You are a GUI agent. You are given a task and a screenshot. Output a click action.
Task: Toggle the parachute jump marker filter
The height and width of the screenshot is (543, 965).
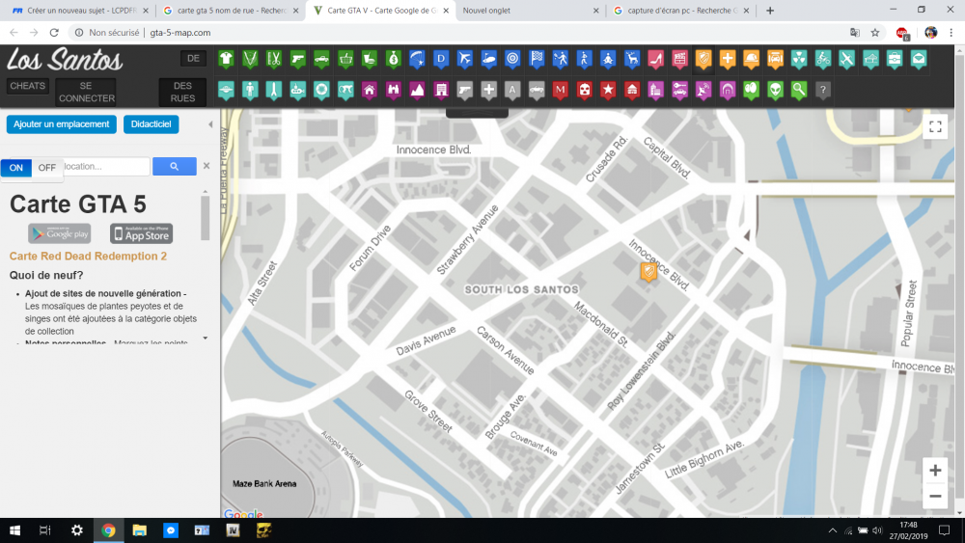[x=417, y=60]
